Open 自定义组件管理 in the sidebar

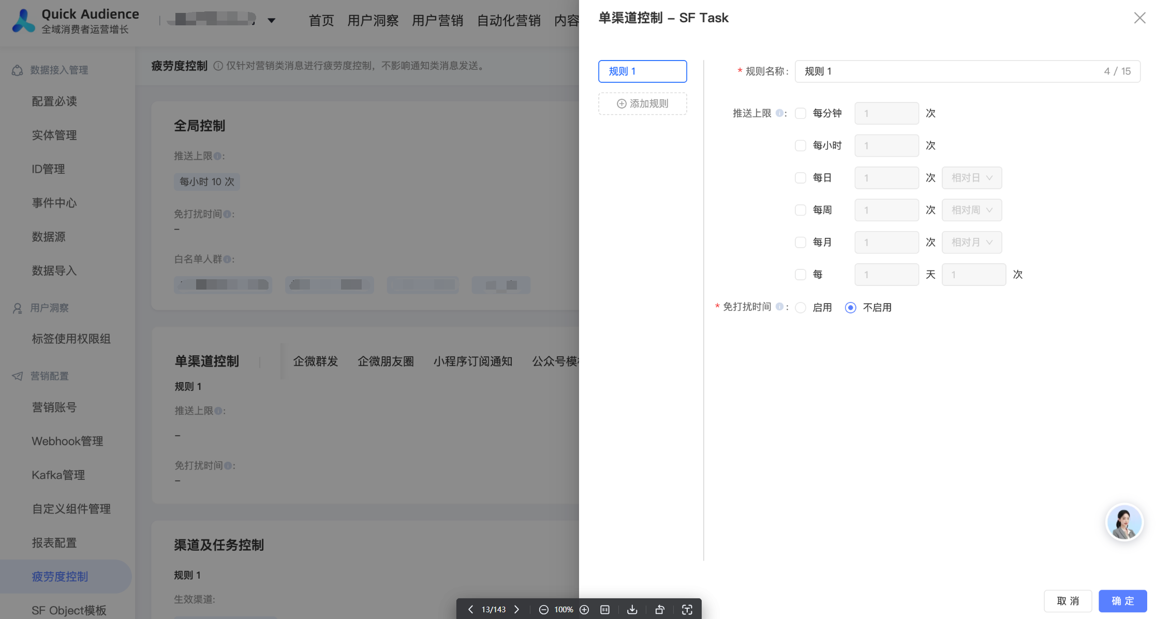71,509
